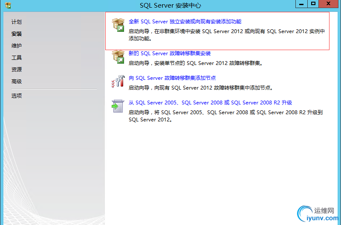Click the failover cluster installation box icon
Screen dimensions: 341x225
point(118,57)
